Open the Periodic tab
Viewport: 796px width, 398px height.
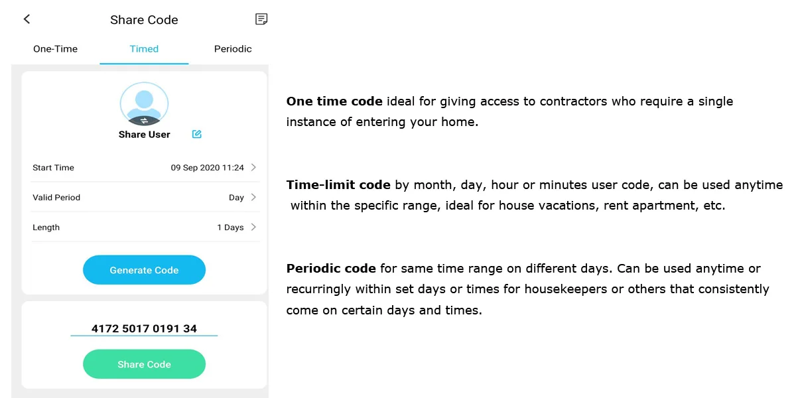coord(233,49)
